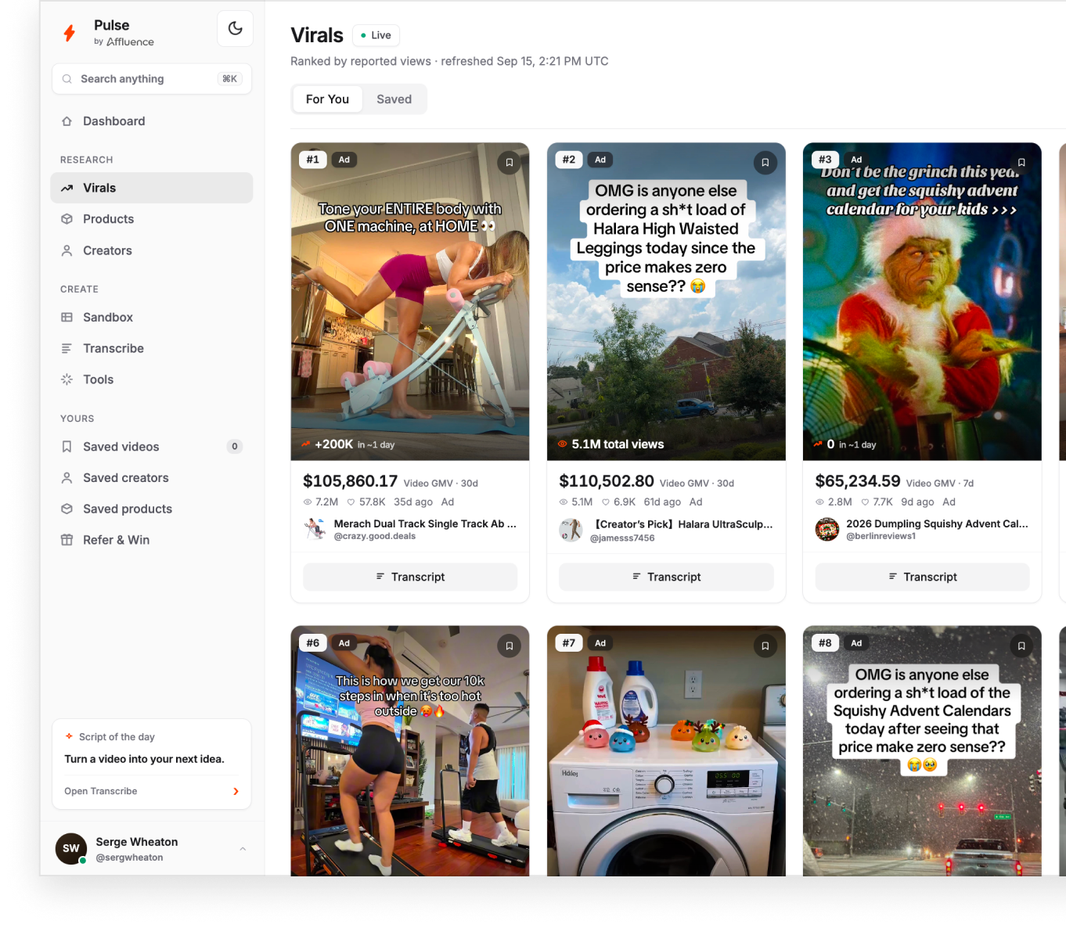
Task: Click the @berlinreviews1 avatar image
Action: [827, 530]
